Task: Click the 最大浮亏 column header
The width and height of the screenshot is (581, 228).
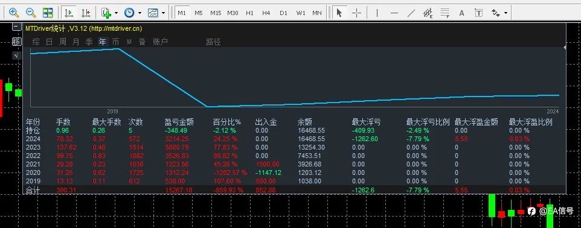Action: (366, 122)
